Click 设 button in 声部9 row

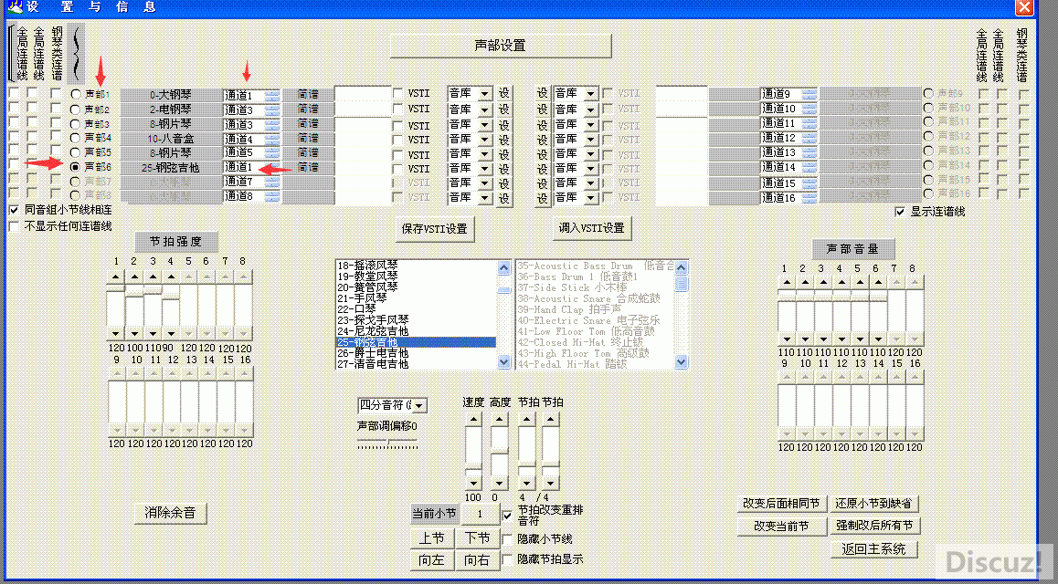click(x=543, y=94)
